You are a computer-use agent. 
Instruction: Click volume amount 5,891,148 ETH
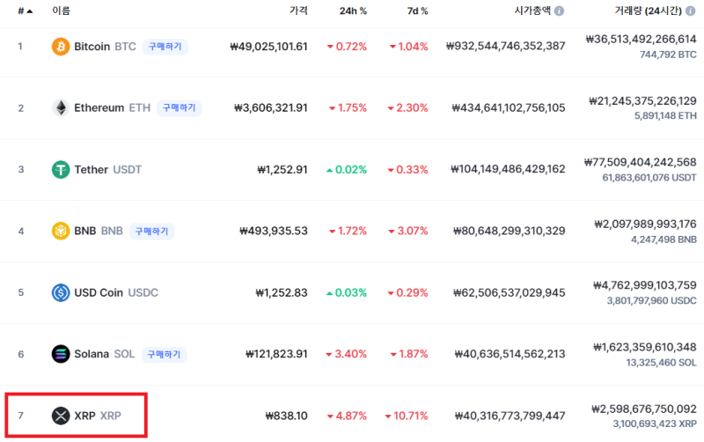[x=665, y=116]
